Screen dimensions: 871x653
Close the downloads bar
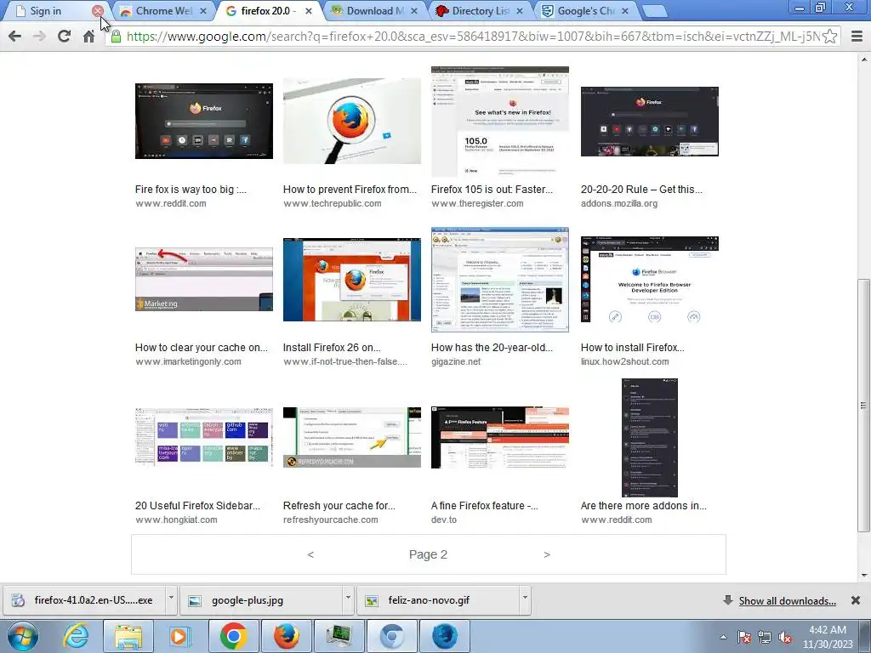click(x=856, y=600)
